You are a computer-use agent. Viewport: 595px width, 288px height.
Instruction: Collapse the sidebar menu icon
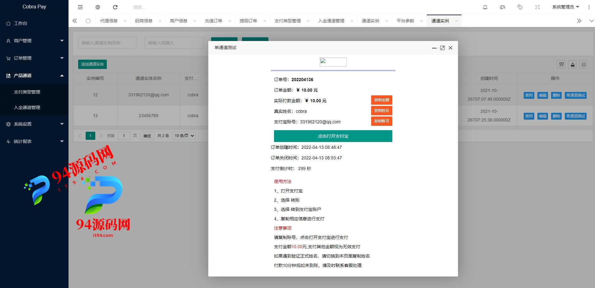tap(80, 7)
